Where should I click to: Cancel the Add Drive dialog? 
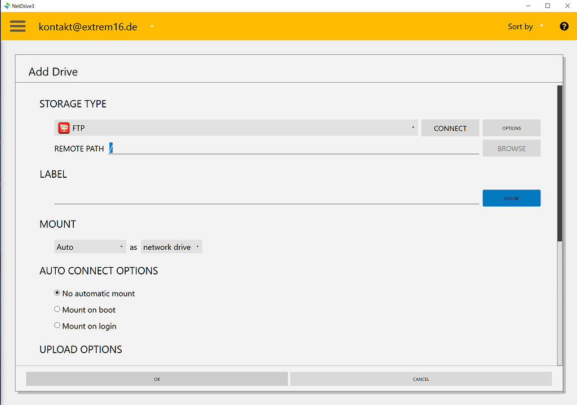coord(420,379)
